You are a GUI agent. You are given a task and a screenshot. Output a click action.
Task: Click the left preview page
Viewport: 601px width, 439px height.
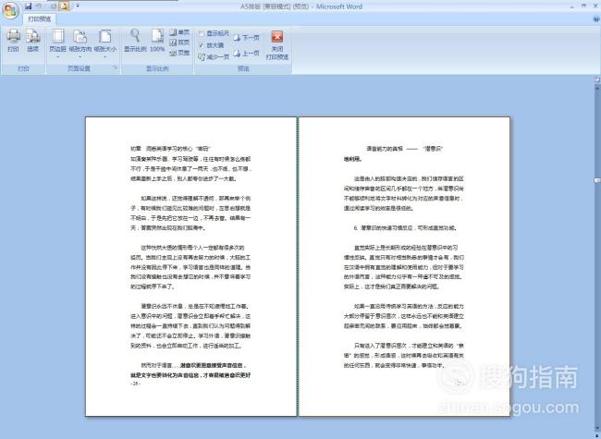click(x=190, y=266)
